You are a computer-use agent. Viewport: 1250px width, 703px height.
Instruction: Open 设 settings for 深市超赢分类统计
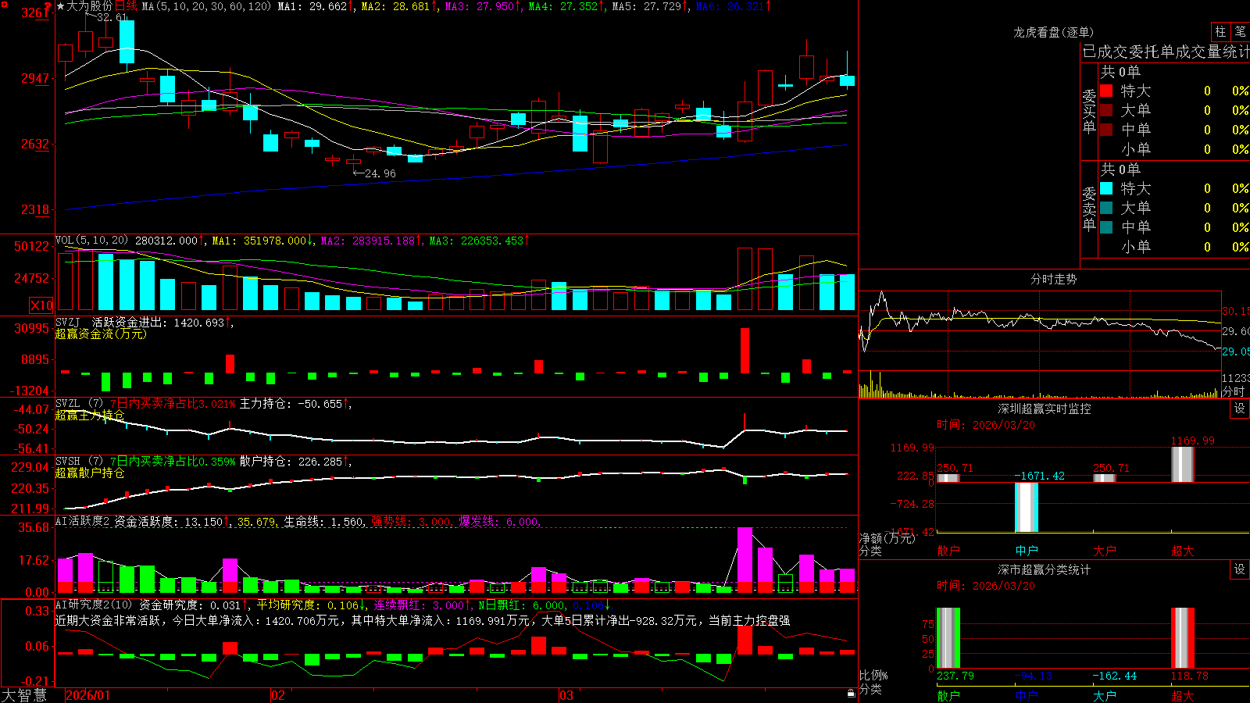(1240, 569)
